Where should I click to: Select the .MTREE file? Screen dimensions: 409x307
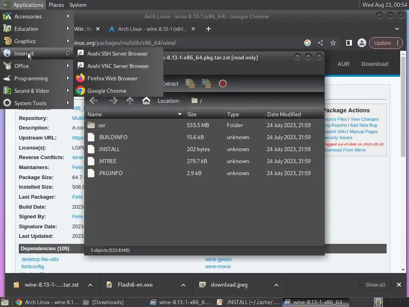(204, 161)
